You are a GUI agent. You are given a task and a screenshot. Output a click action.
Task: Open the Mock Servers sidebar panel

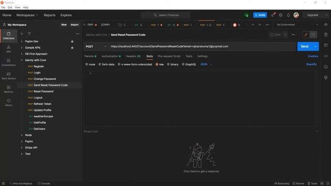coord(8,76)
